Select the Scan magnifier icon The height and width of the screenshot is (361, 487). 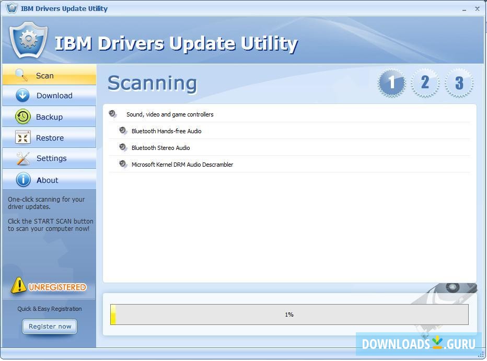[21, 75]
